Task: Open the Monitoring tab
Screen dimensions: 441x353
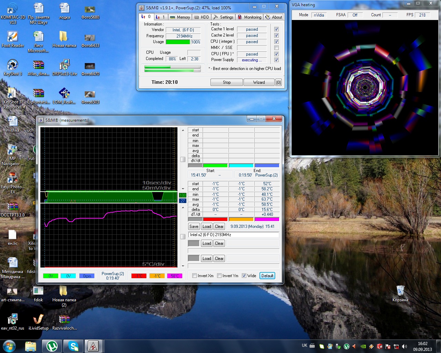Action: click(x=250, y=17)
